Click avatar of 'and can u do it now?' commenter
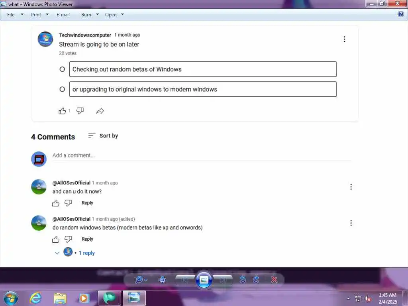This screenshot has height=306, width=408. [x=39, y=187]
